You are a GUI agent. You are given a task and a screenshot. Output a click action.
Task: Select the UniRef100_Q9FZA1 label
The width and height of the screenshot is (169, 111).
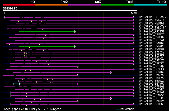[x=152, y=93]
